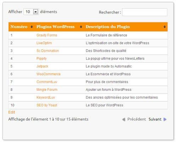Select text 'Pour plus de commentaires'
177x143 pixels.
click(x=107, y=82)
